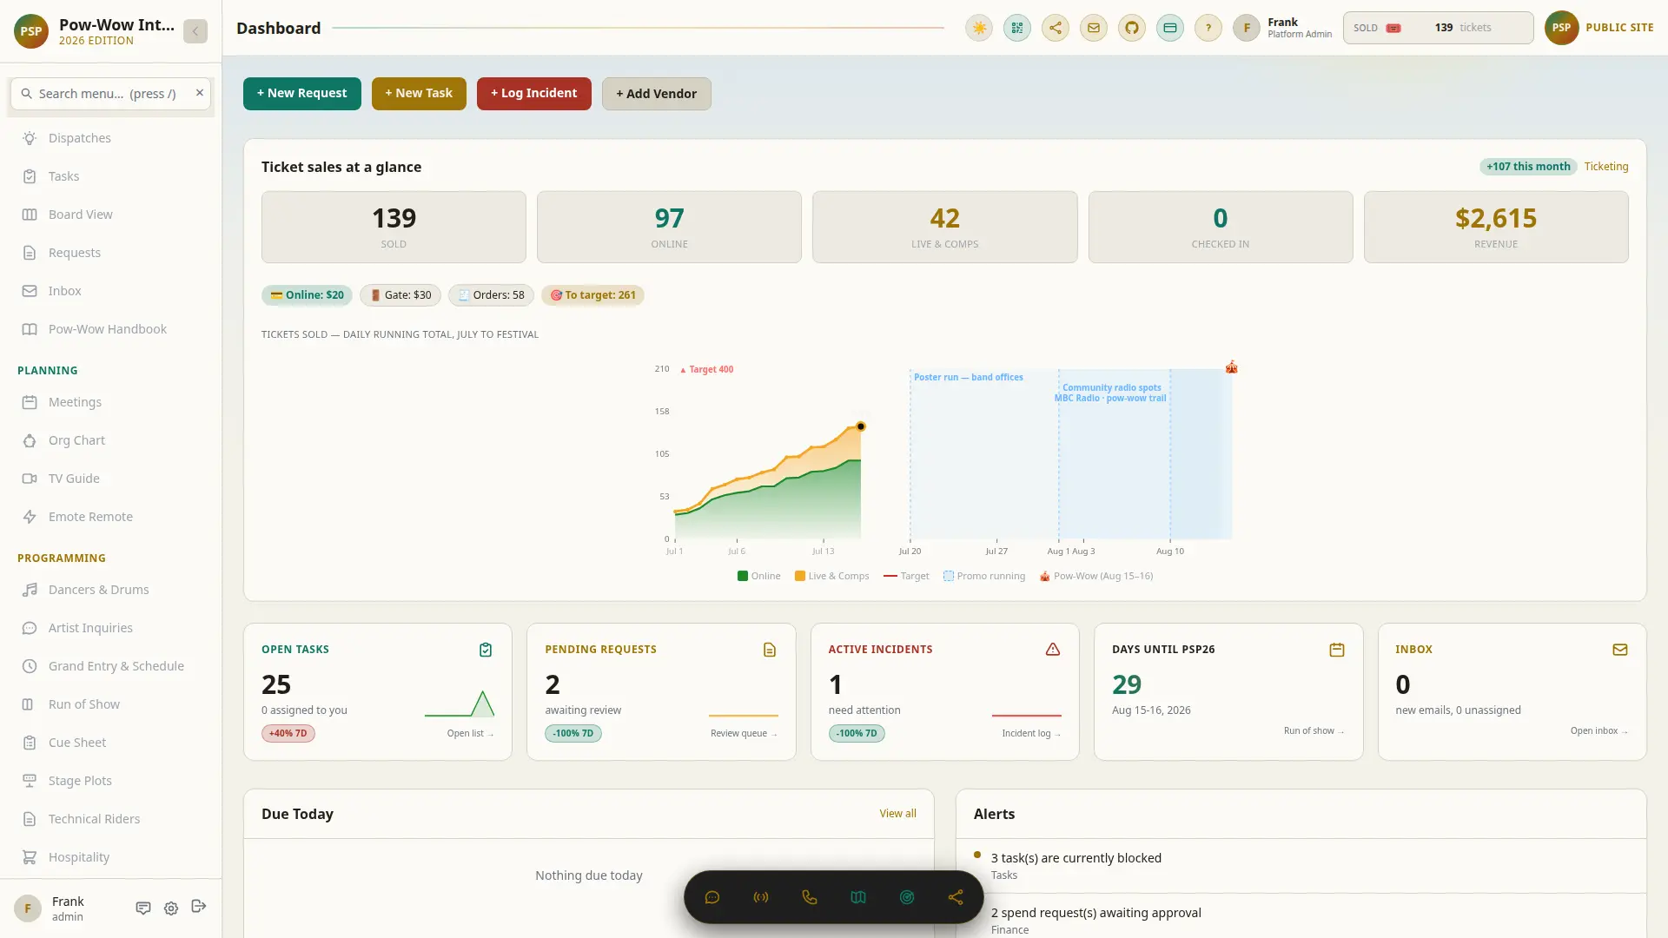1668x938 pixels.
Task: Click the Online legend color swatch
Action: coord(743,576)
